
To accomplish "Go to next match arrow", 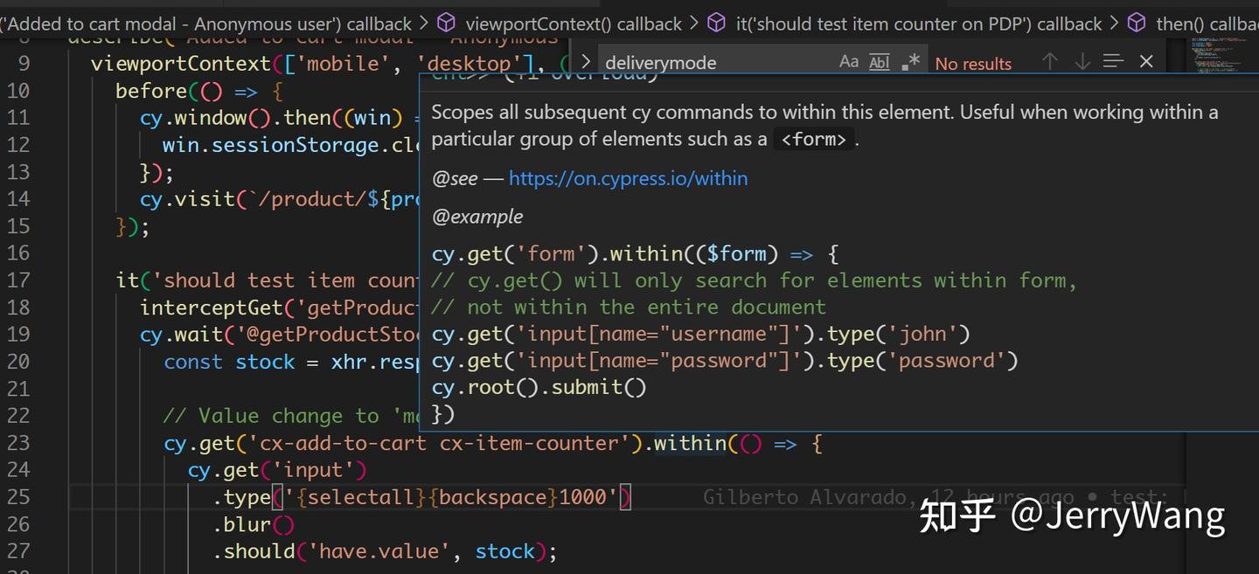I will [1082, 61].
